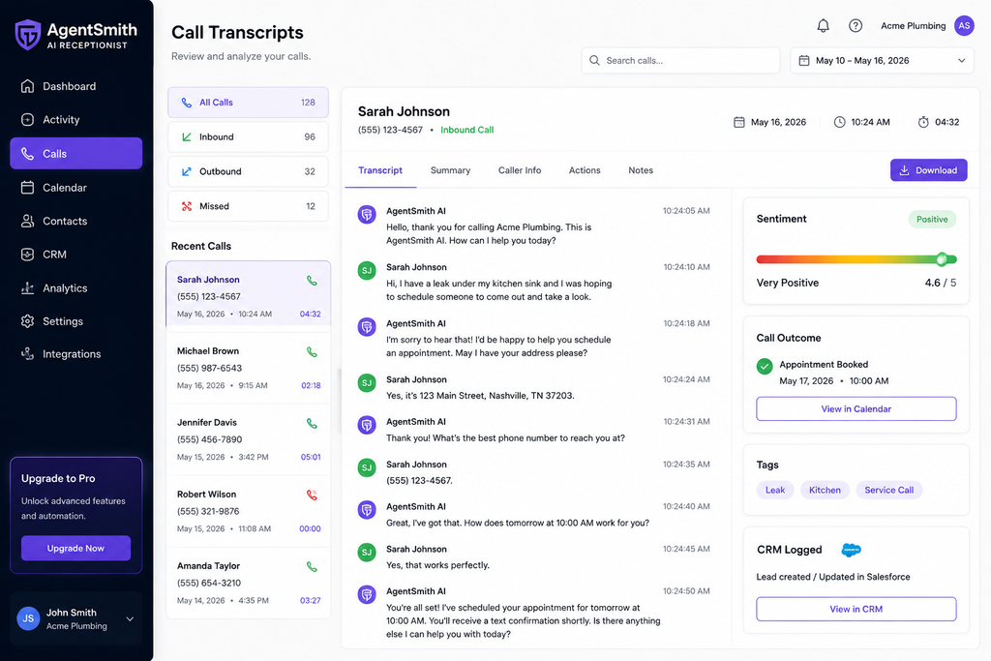Image resolution: width=991 pixels, height=661 pixels.
Task: Open the notifications bell
Action: pos(823,26)
